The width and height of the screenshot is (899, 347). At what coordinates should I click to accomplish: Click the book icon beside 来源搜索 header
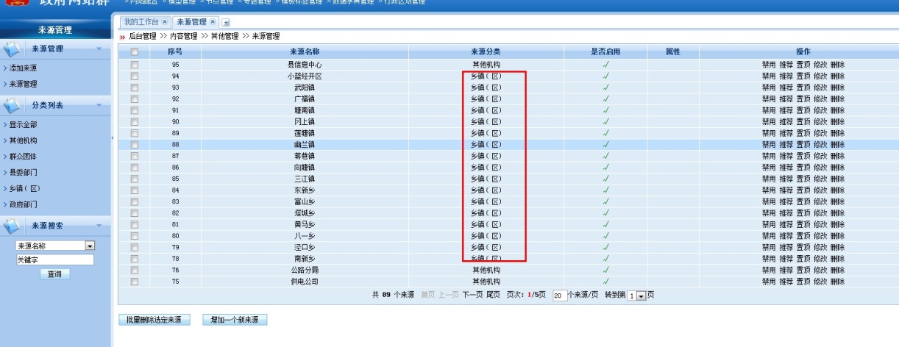click(13, 226)
